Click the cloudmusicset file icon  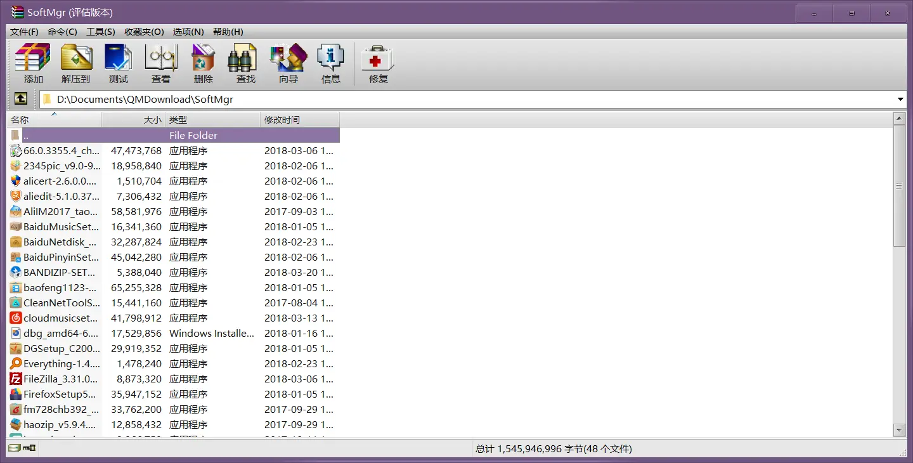[16, 318]
